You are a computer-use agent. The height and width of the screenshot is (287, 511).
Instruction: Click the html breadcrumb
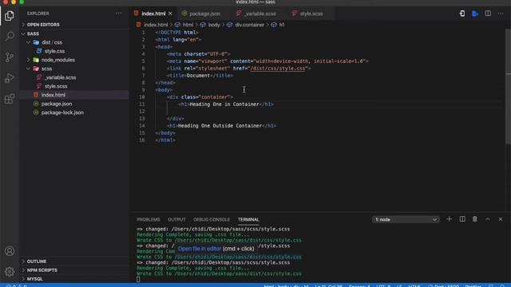point(188,25)
